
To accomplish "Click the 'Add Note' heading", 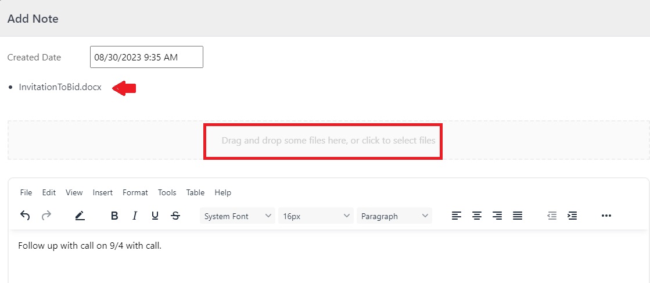I will coord(33,19).
